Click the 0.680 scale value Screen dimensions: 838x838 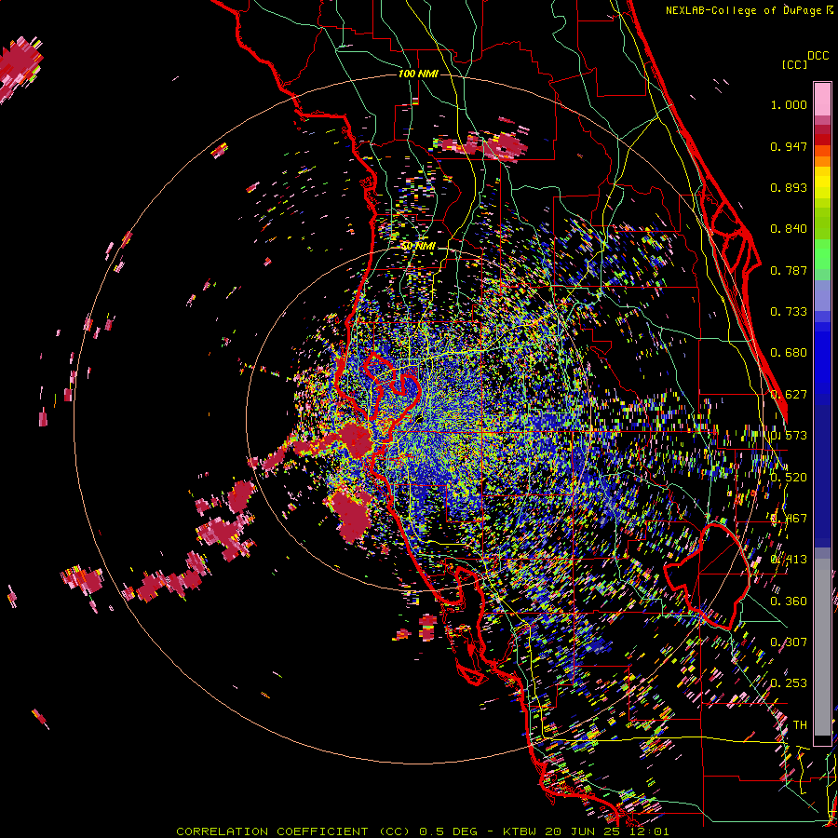point(789,353)
